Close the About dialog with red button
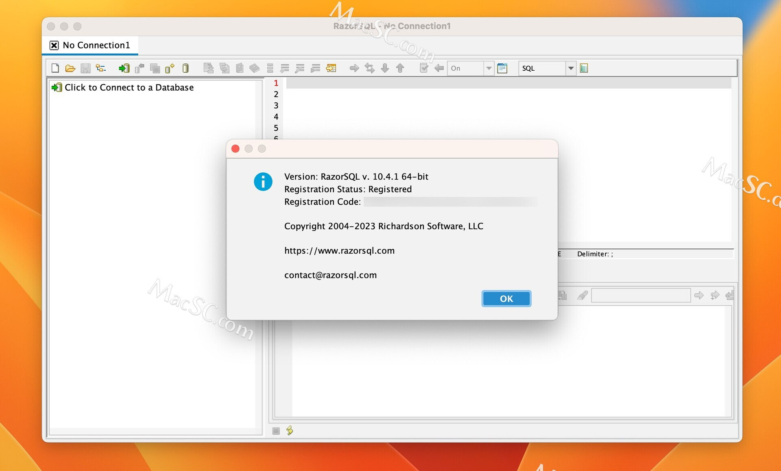 pyautogui.click(x=236, y=149)
